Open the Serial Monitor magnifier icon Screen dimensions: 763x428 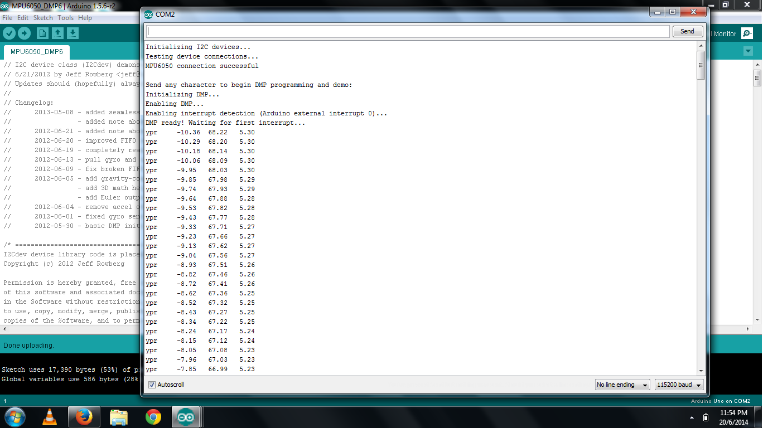click(747, 33)
